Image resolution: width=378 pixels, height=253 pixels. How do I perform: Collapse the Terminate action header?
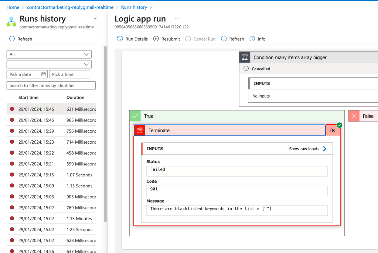pyautogui.click(x=230, y=130)
